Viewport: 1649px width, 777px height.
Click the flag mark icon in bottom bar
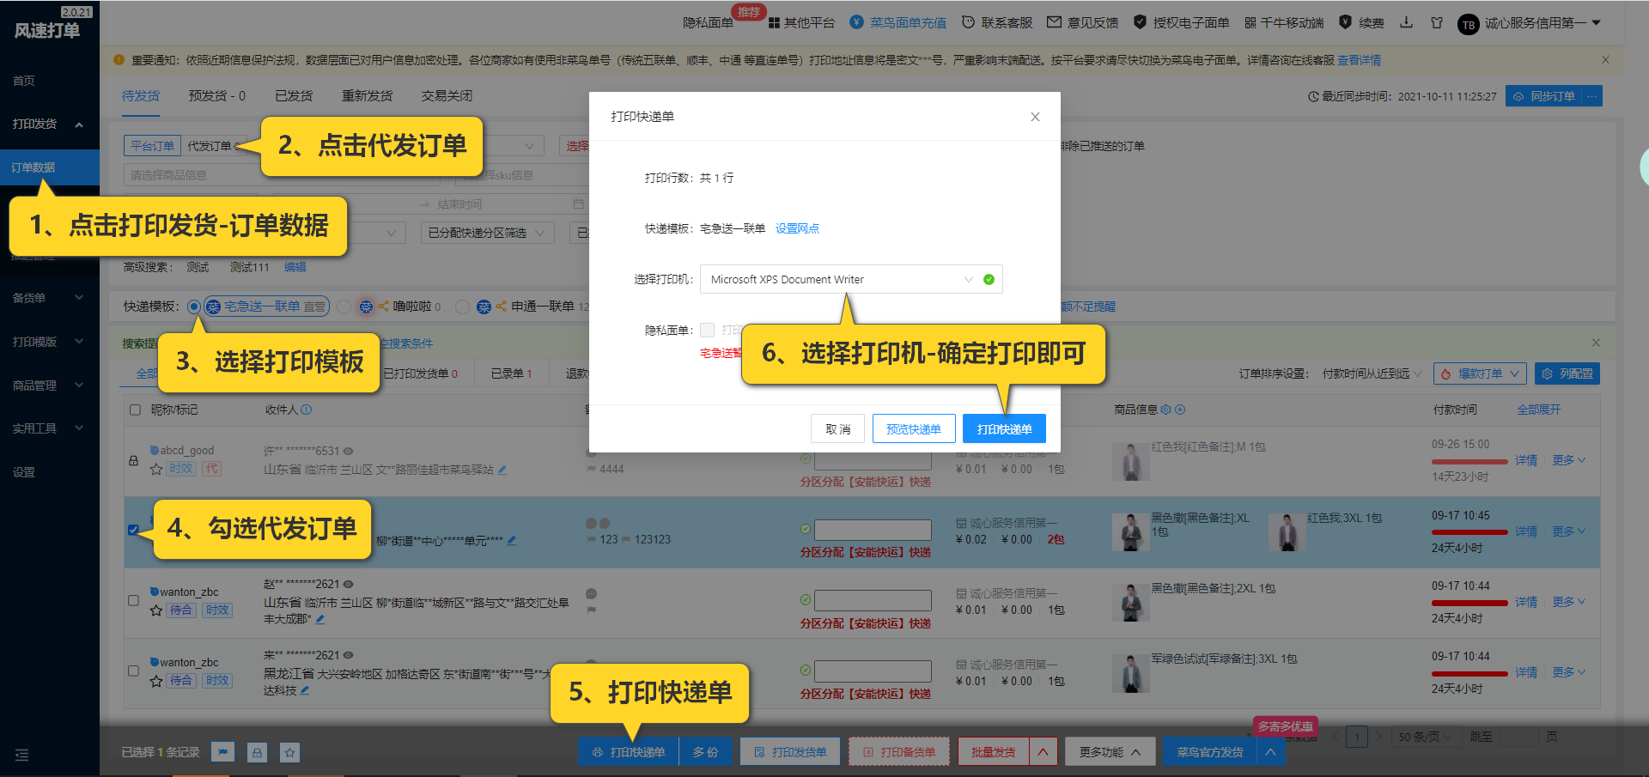(x=223, y=752)
